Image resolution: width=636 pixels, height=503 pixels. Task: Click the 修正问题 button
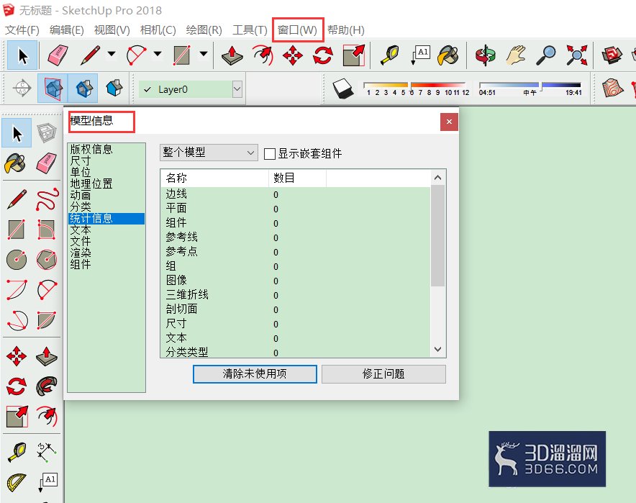383,373
